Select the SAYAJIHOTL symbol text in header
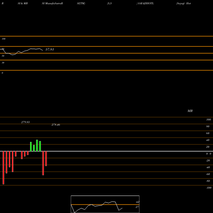213x213 pixels. (146, 3)
